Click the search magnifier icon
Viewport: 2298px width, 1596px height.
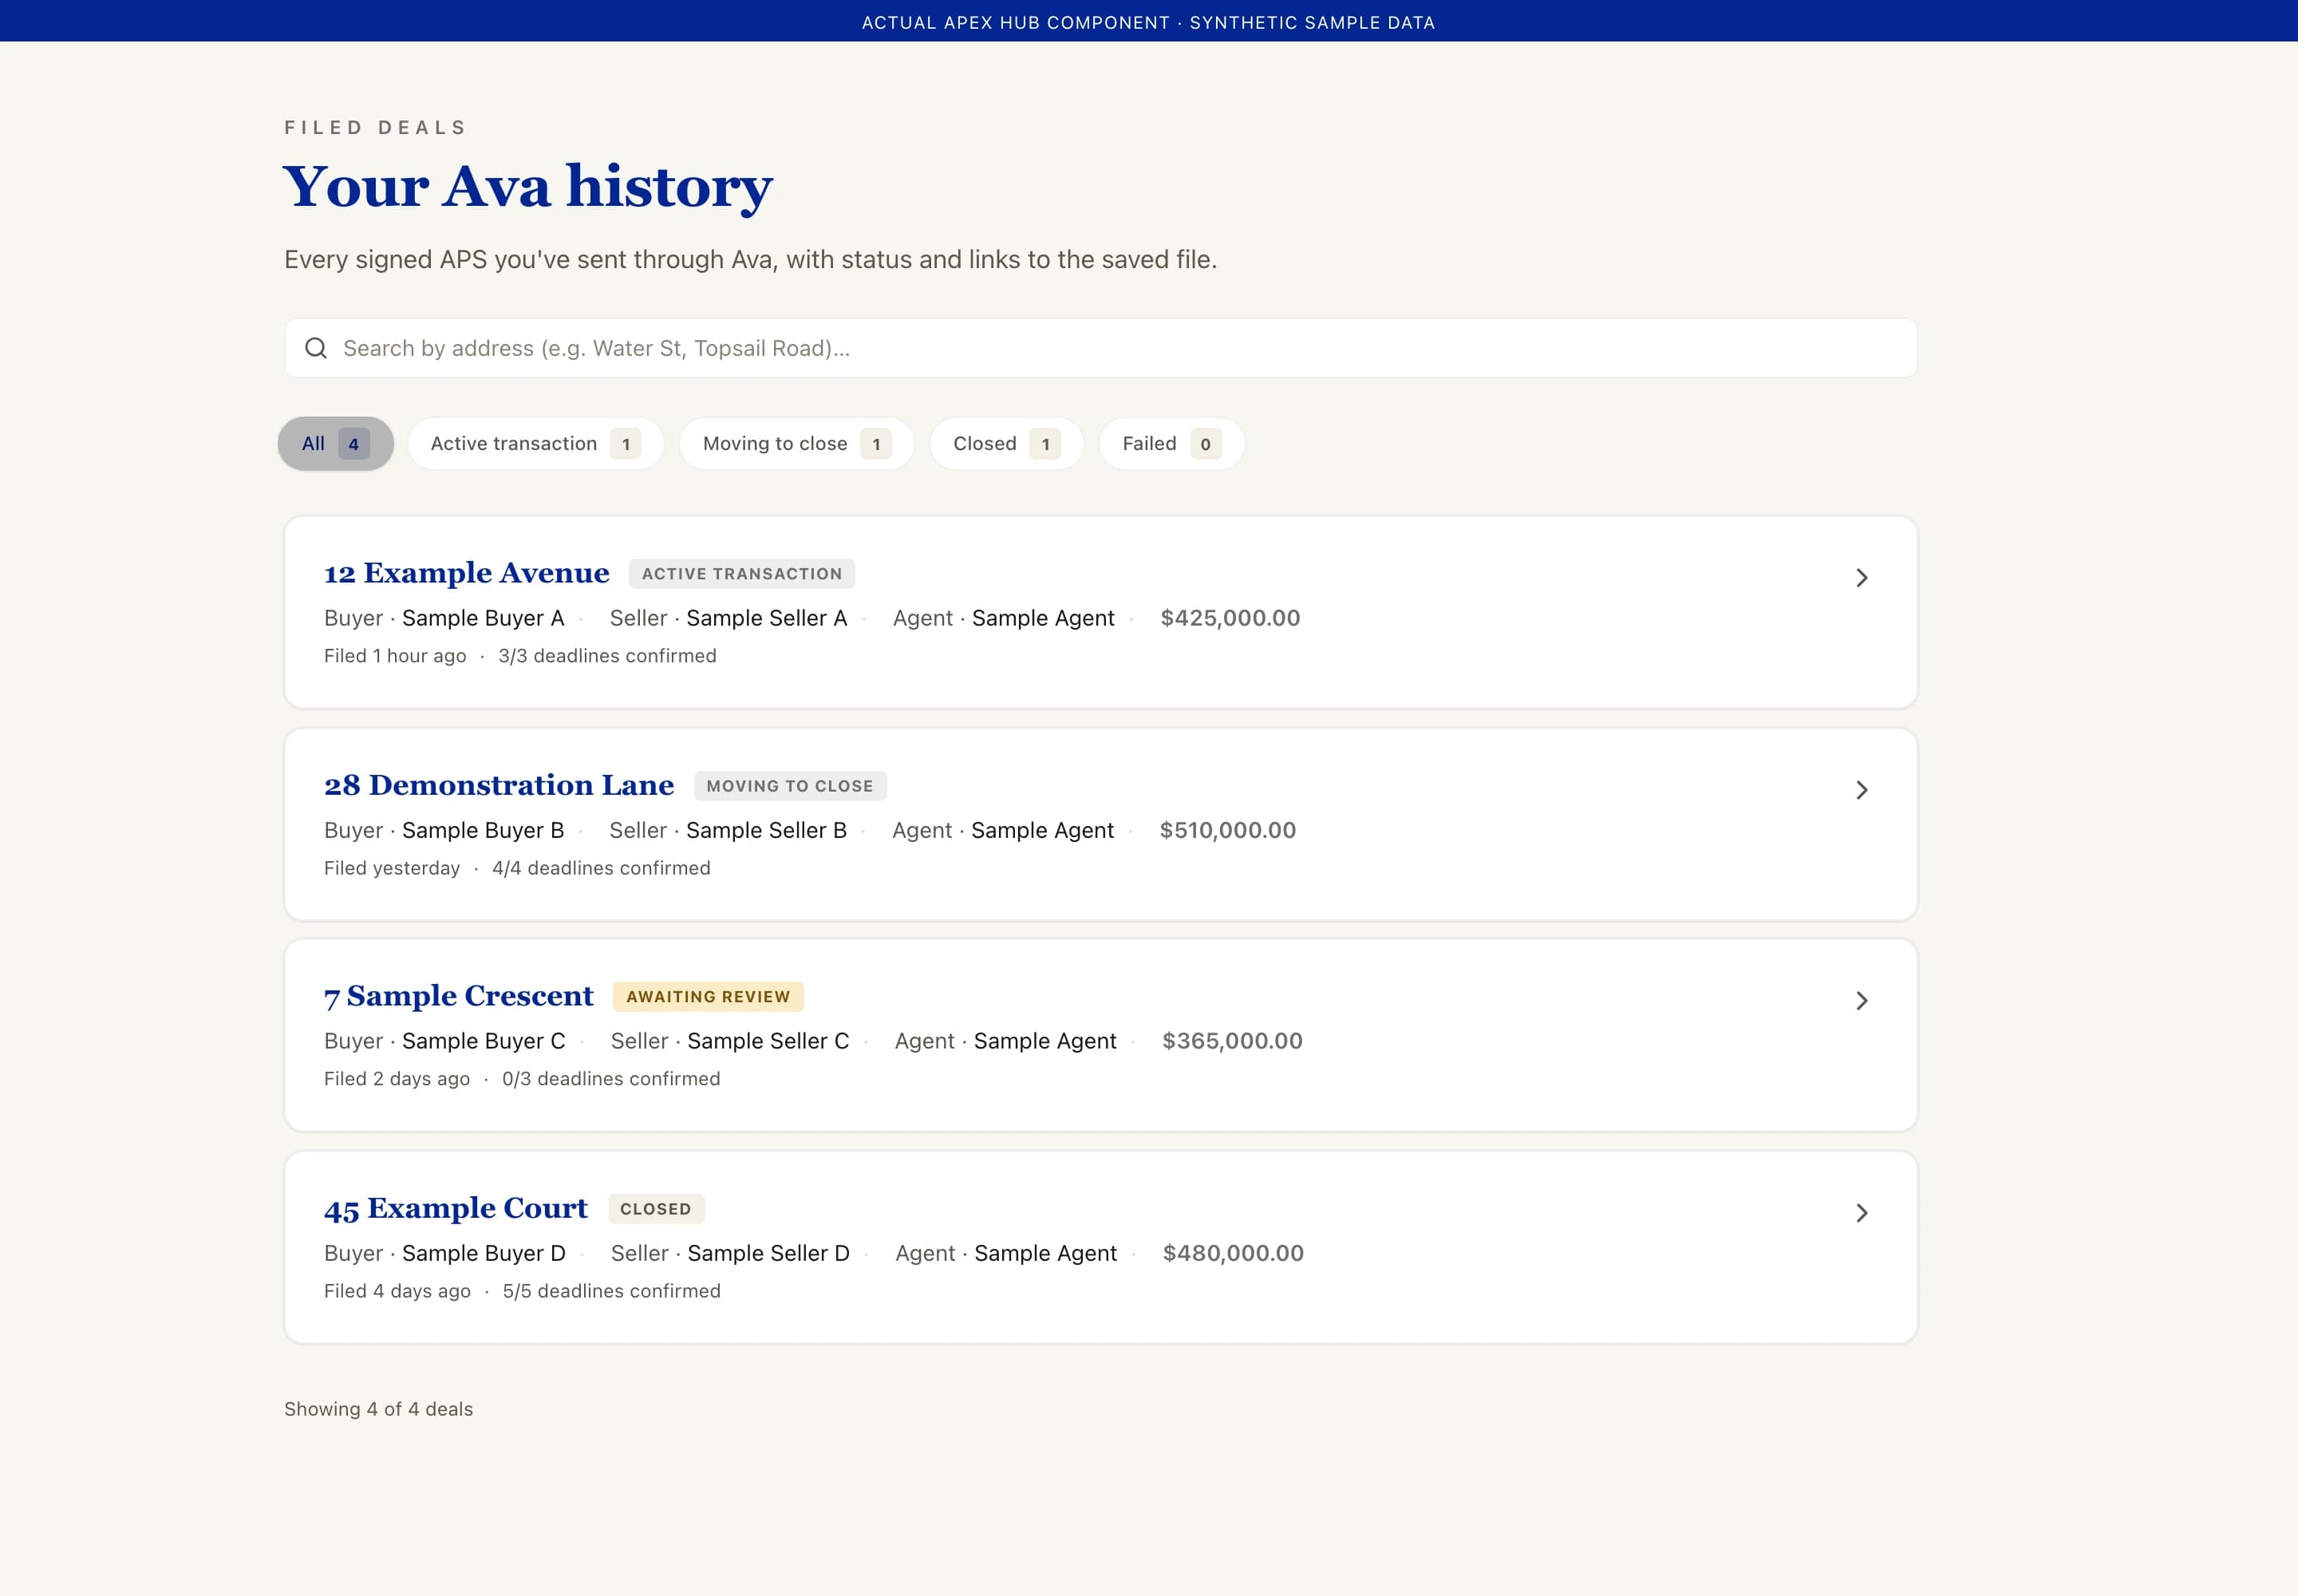[316, 348]
